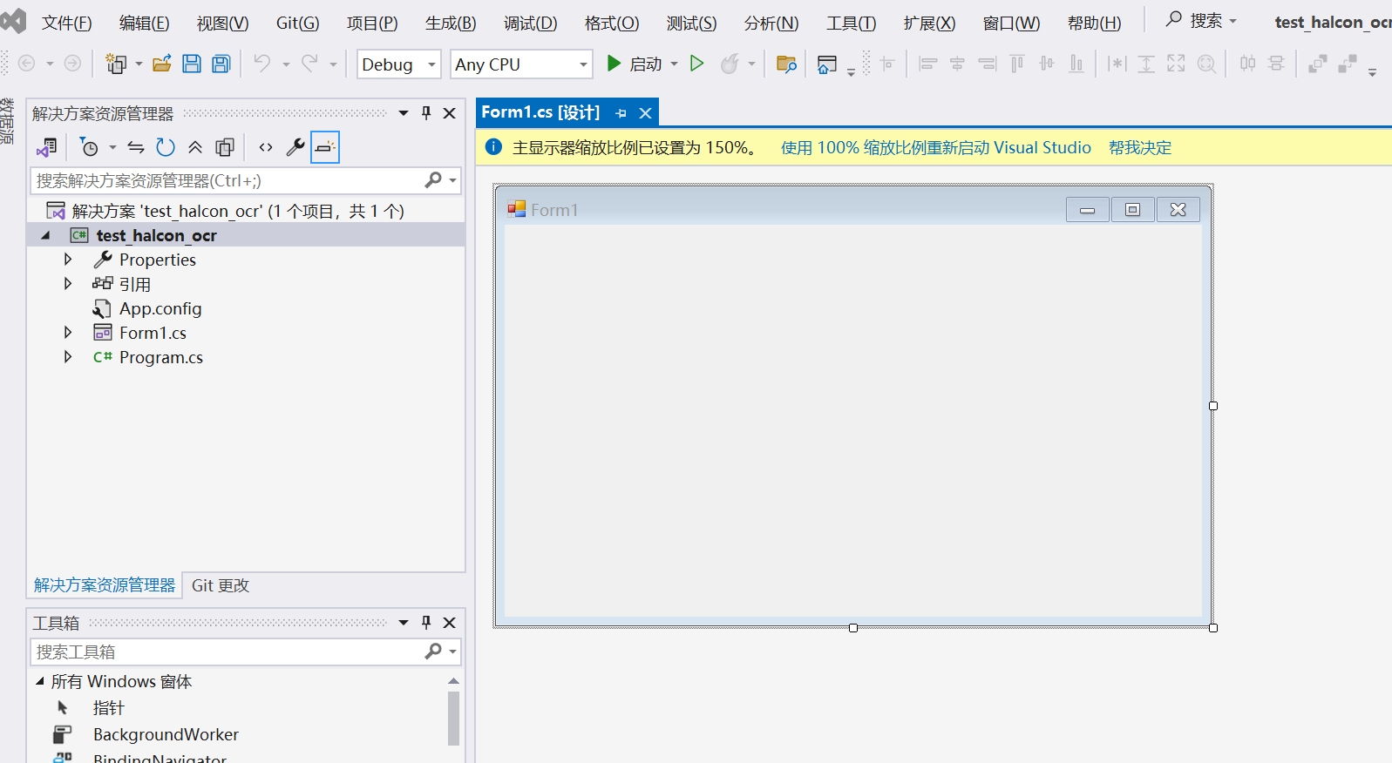Click the magnifier icon in Toolbox search box

click(433, 652)
